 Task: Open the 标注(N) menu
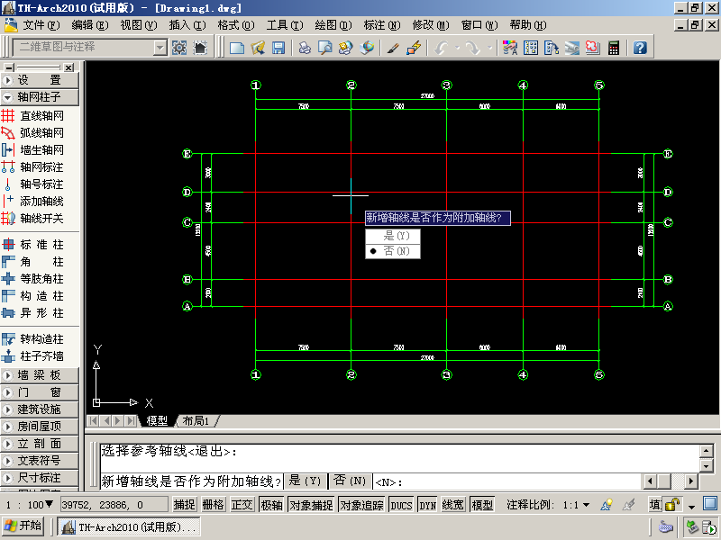point(382,25)
